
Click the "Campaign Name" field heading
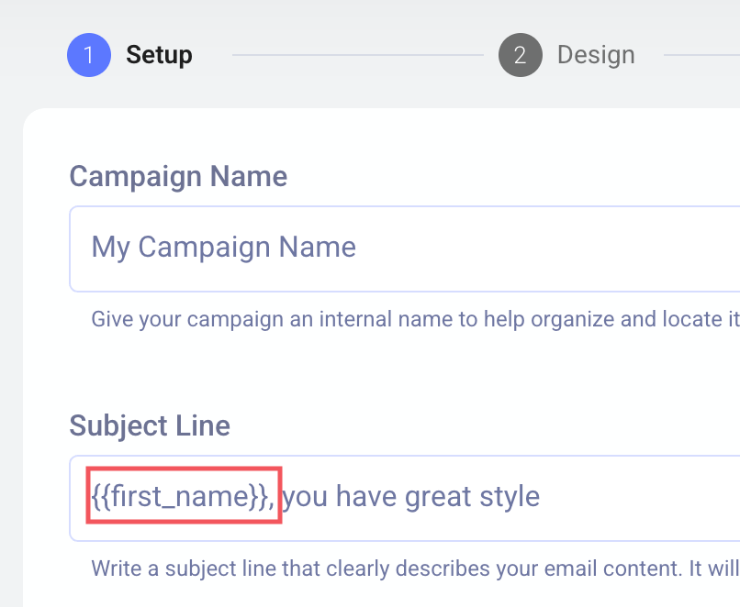[178, 175]
